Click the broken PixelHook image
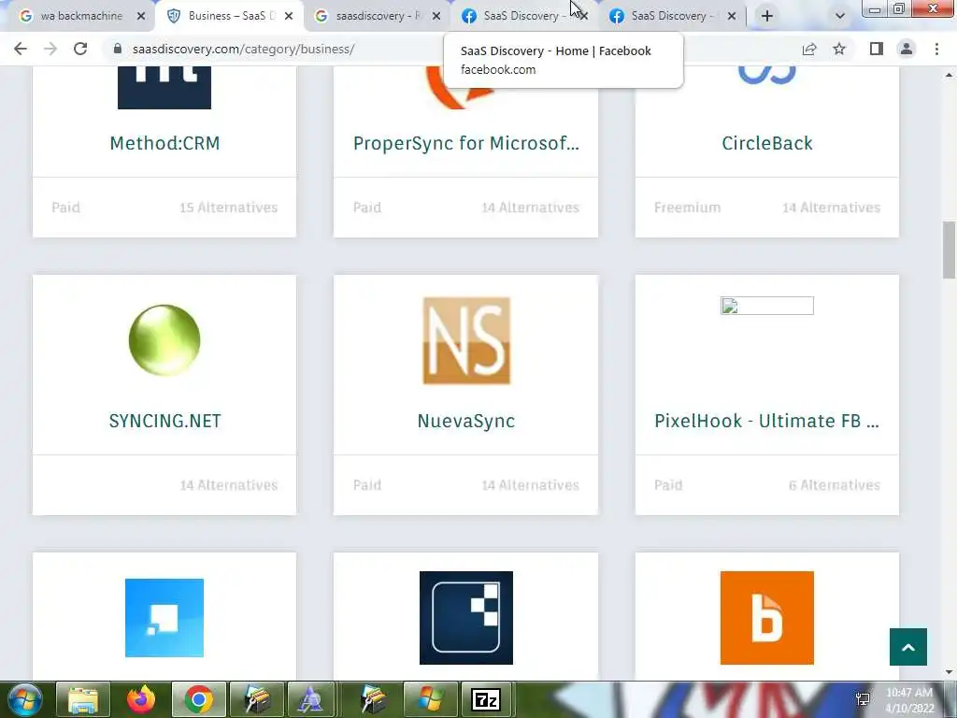This screenshot has height=718, width=957. 767,306
